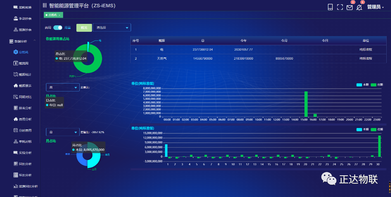Click the 用量 label beside the switch

(68, 27)
